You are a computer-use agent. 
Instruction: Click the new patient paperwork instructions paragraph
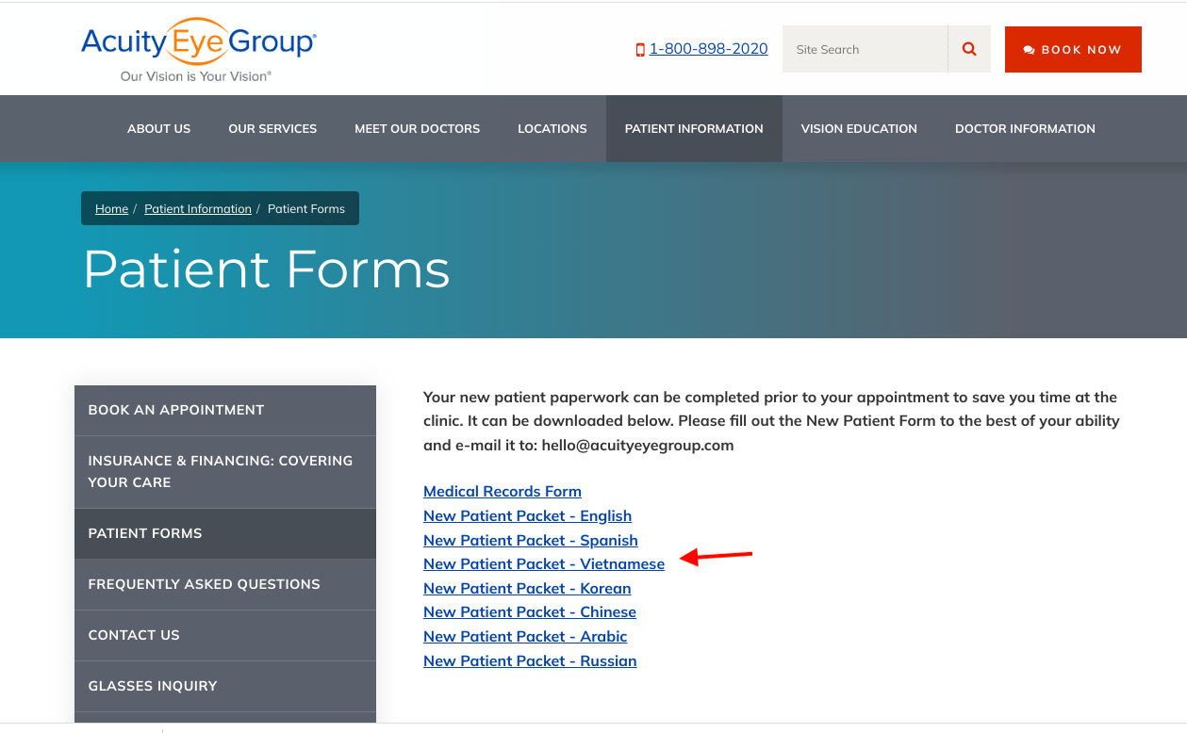[x=771, y=421]
